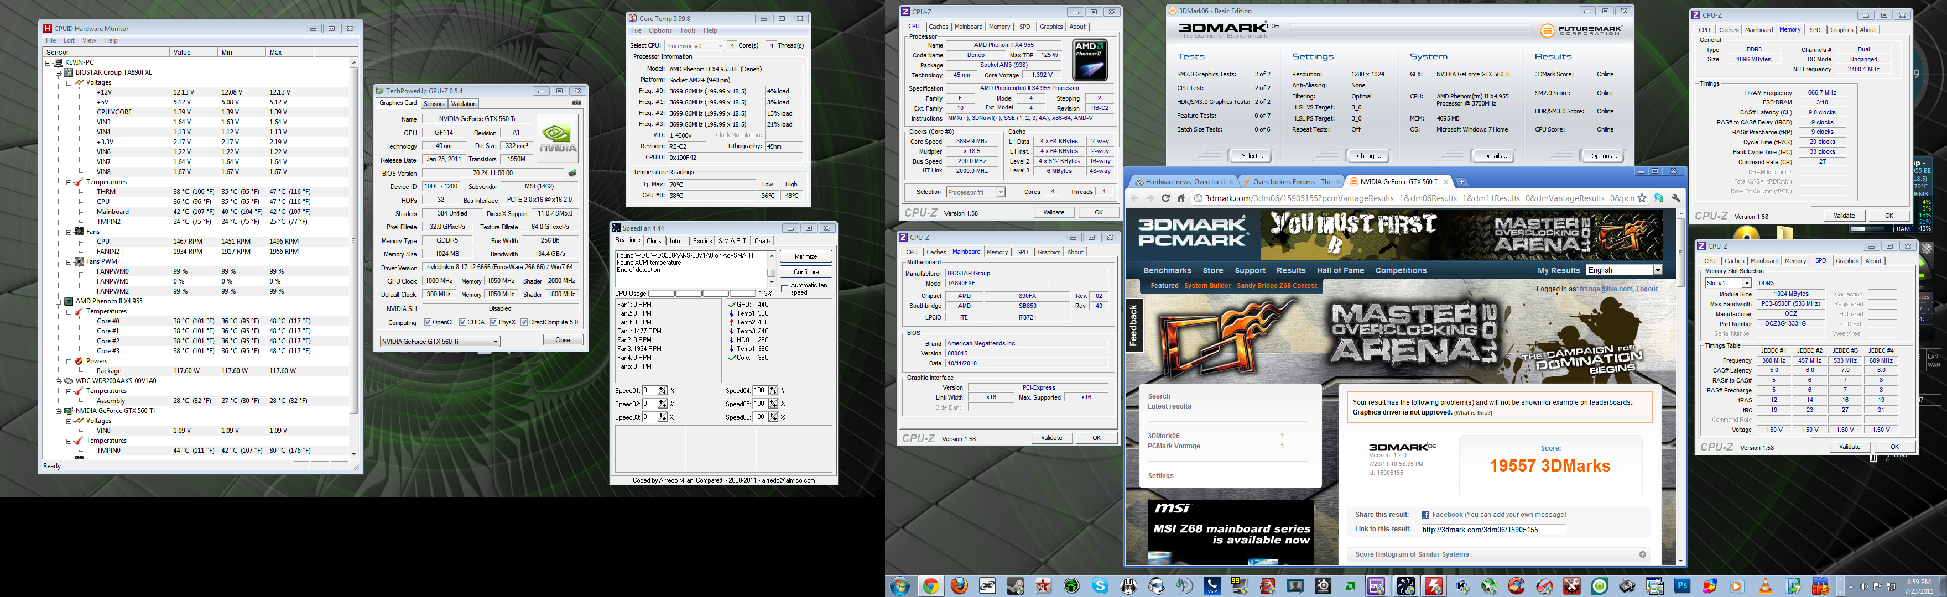Click the NVIDIA logo in GPU-Z

(557, 138)
